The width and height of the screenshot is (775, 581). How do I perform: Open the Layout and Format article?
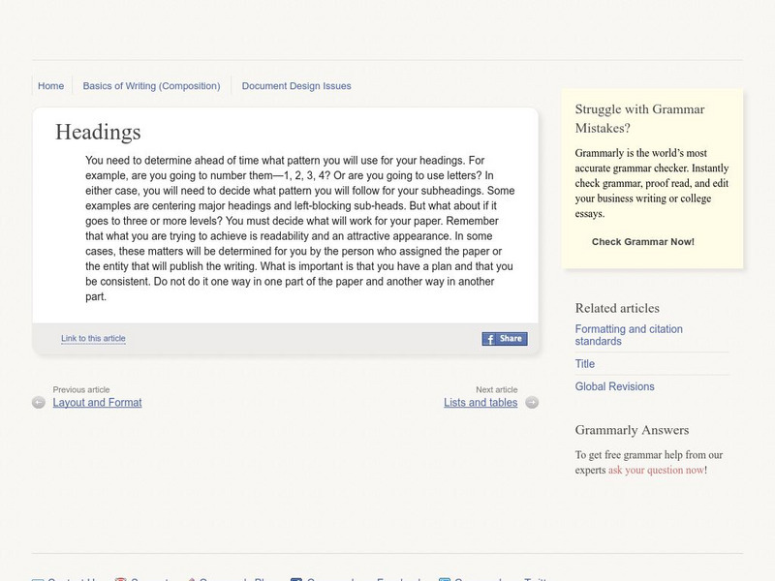(x=97, y=402)
